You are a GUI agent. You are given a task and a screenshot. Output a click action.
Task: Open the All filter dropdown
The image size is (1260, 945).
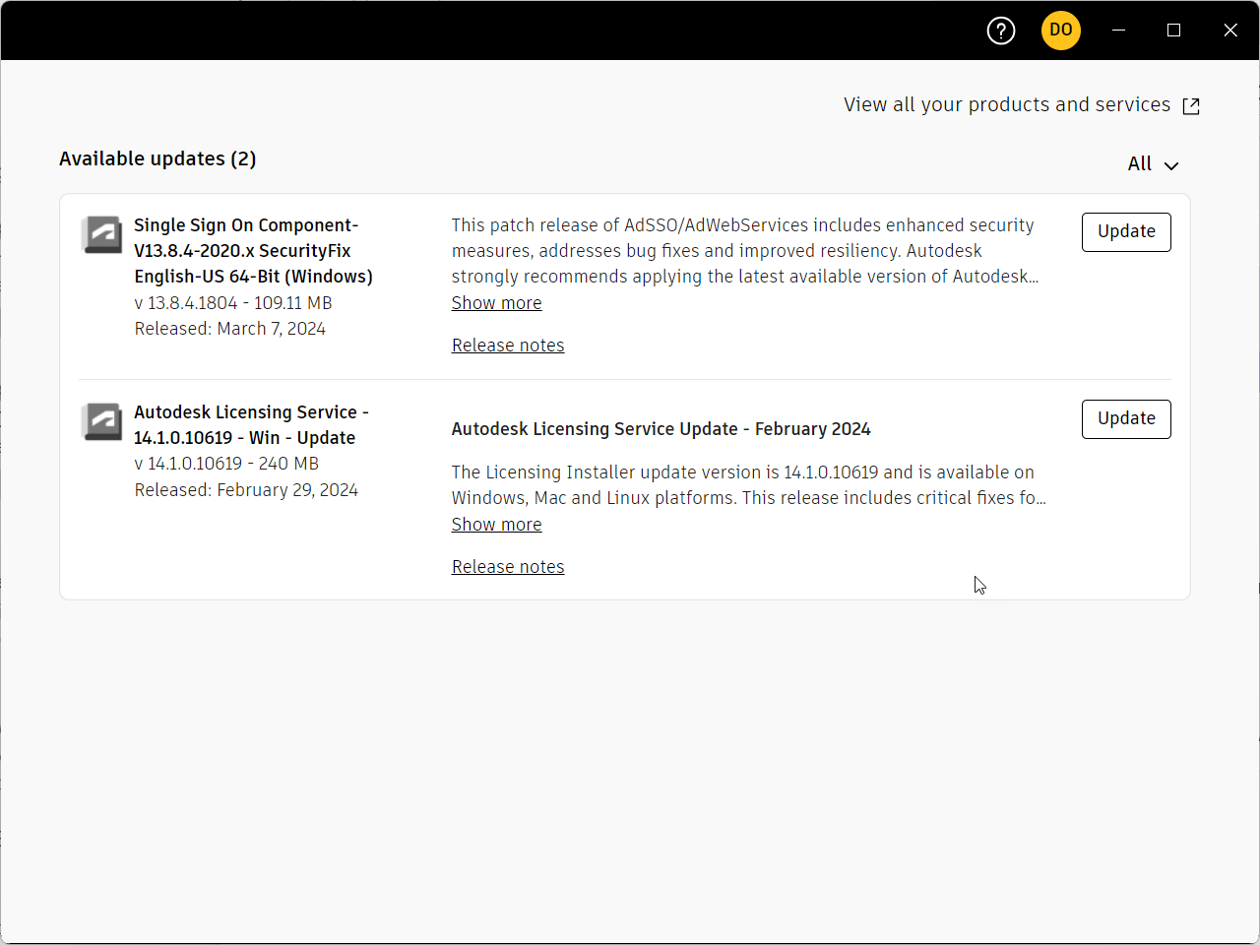tap(1153, 164)
